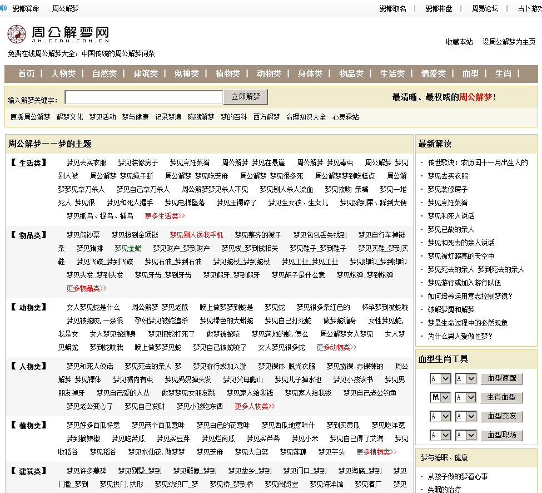Image resolution: width=542 pixels, height=493 pixels.
Task: Open 情爱类 in the navigation bar
Action: click(x=434, y=73)
